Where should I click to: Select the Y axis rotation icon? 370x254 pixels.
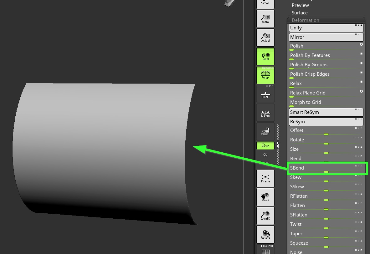(x=265, y=155)
